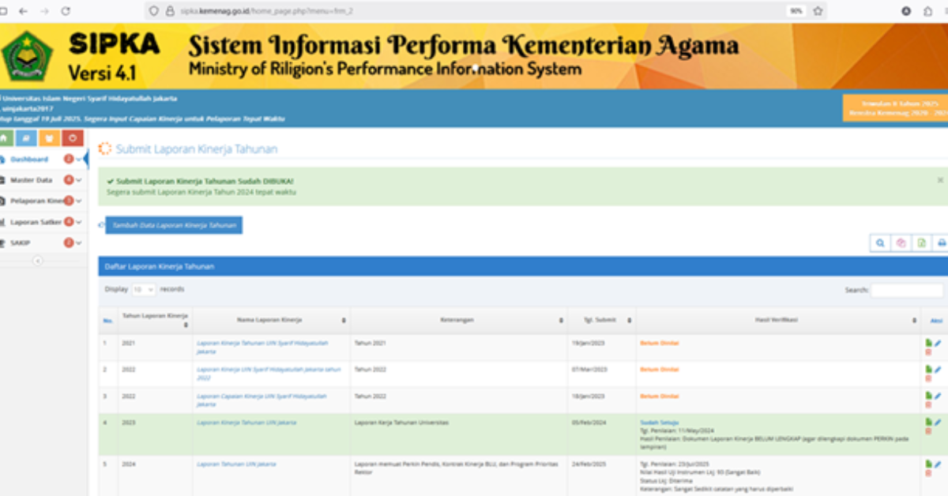Delete row 1 report with red trash icon
This screenshot has width=948, height=496.
[929, 352]
